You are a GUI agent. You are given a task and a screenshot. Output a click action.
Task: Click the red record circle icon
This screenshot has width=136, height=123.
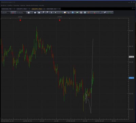[13, 13]
